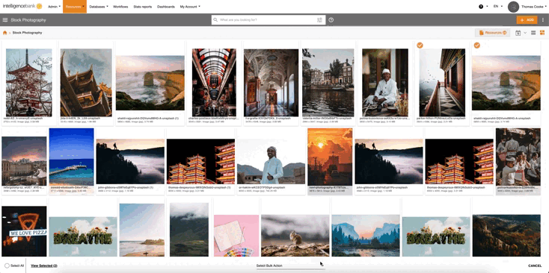The height and width of the screenshot is (273, 549).
Task: Open the city skyline at dusk image
Action: 24,161
